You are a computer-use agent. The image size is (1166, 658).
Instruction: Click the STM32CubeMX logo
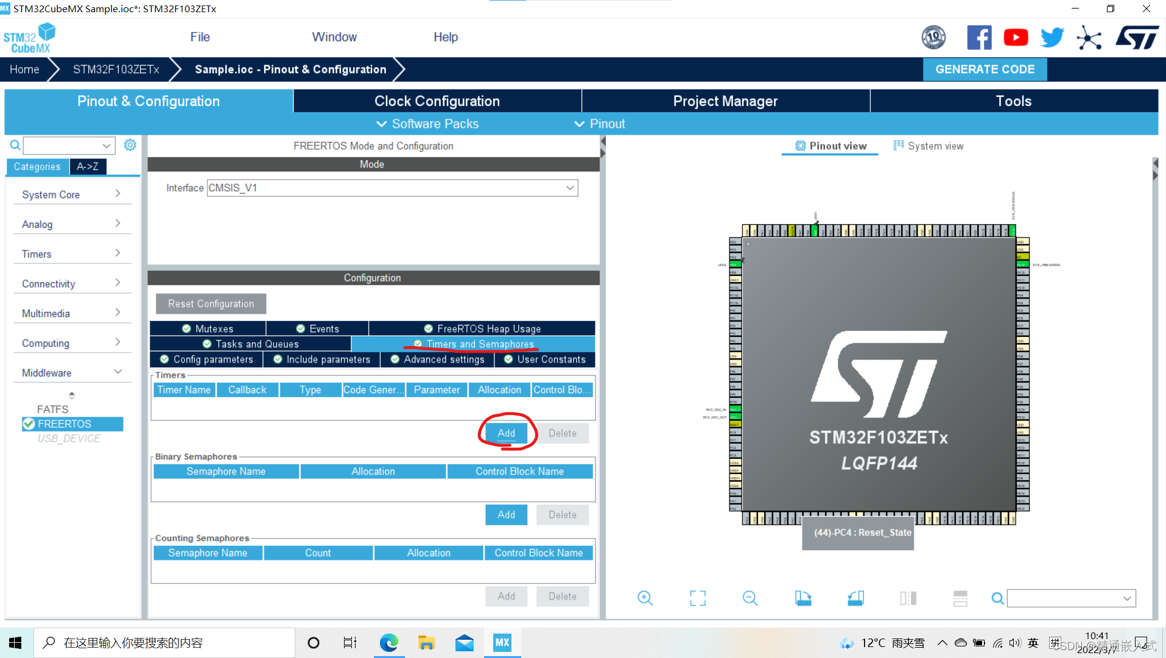point(29,38)
